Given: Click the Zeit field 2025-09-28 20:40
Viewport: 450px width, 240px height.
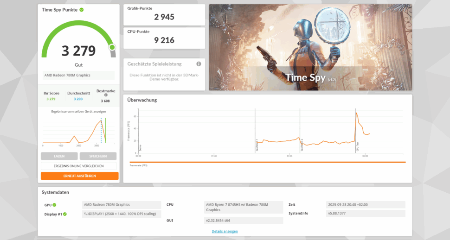Looking at the screenshot, I should pos(366,205).
